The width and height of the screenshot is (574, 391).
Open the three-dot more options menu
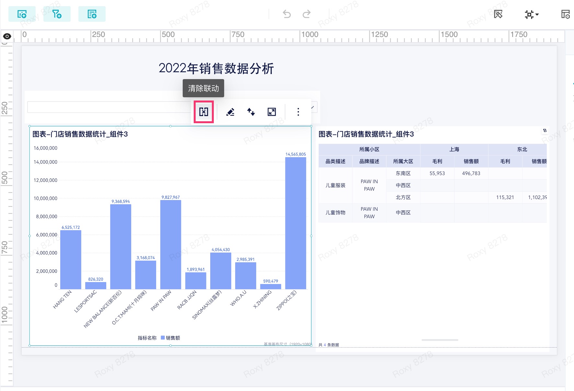tap(298, 112)
